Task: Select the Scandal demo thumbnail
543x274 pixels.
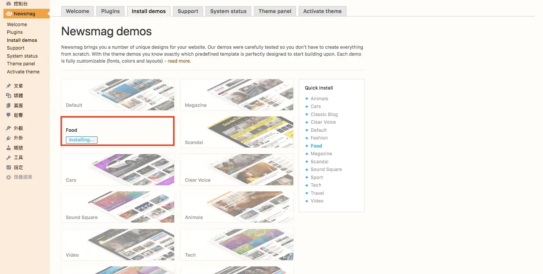Action: 237,132
